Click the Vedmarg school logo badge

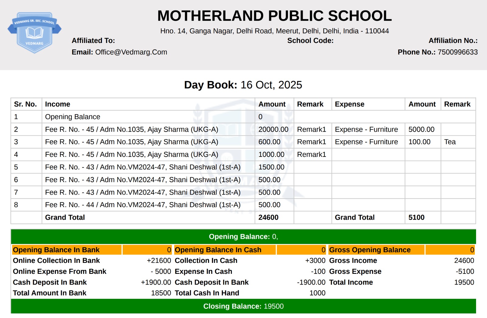[34, 30]
